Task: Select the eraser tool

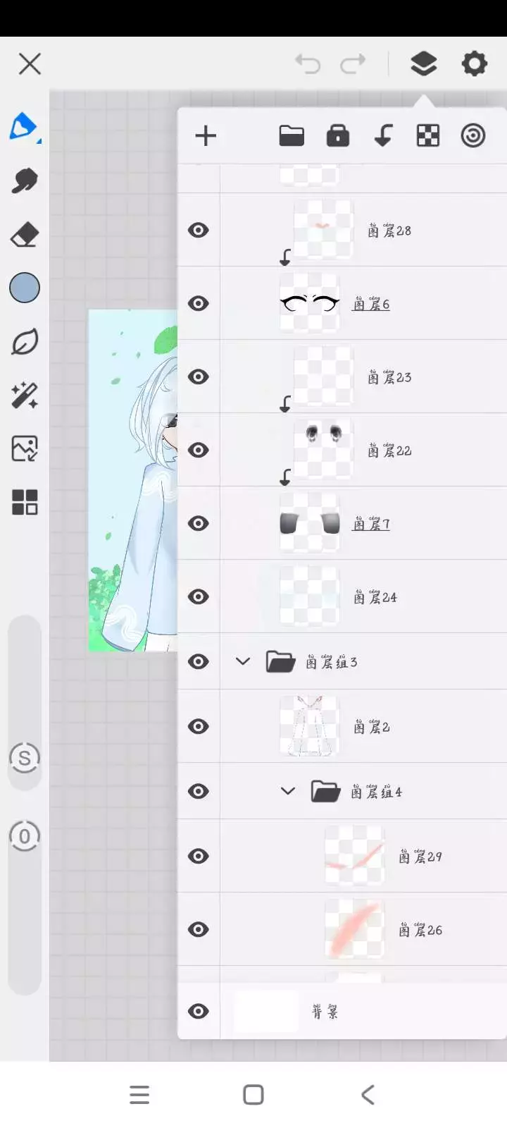Action: [25, 234]
